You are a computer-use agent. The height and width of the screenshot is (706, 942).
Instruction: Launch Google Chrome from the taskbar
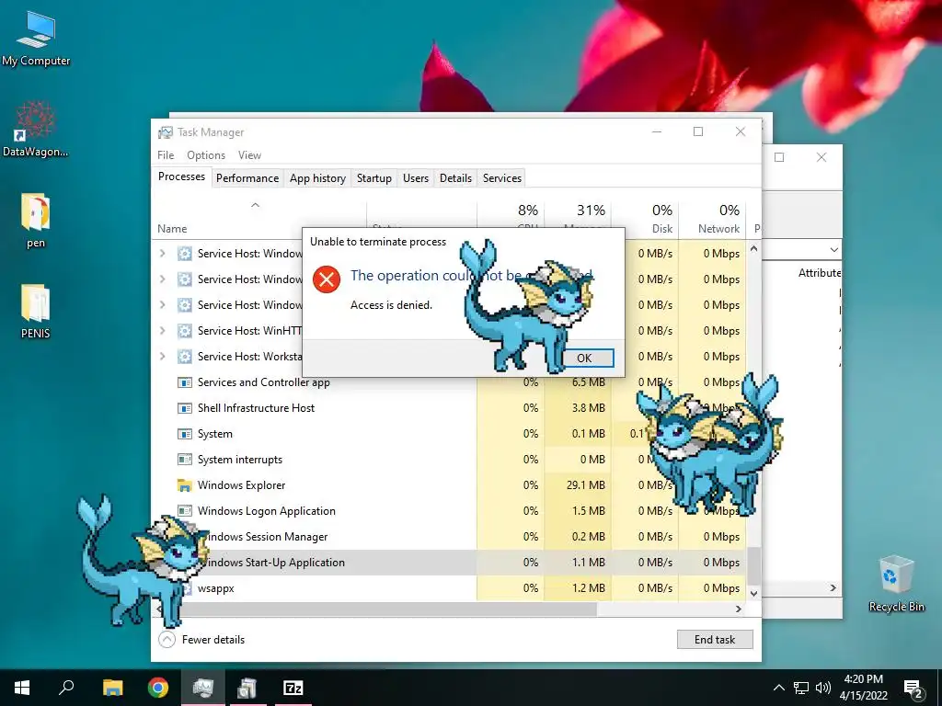[158, 688]
